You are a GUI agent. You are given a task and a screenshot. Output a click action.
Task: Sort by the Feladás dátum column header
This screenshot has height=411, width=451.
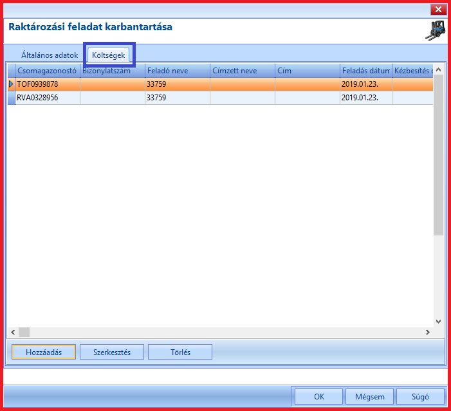coord(366,71)
